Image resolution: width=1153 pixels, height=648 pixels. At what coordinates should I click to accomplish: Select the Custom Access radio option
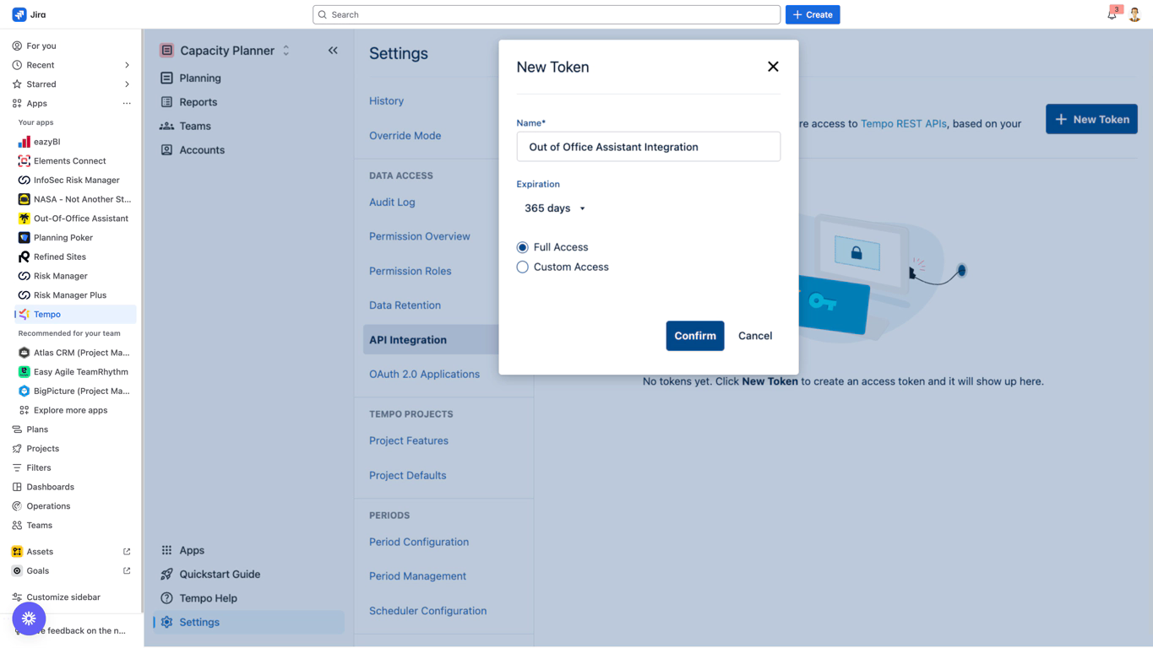(x=523, y=267)
